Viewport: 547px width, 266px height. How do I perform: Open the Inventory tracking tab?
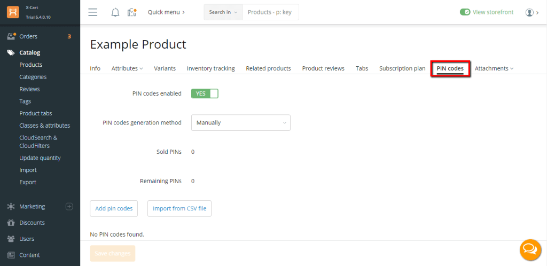click(x=210, y=68)
